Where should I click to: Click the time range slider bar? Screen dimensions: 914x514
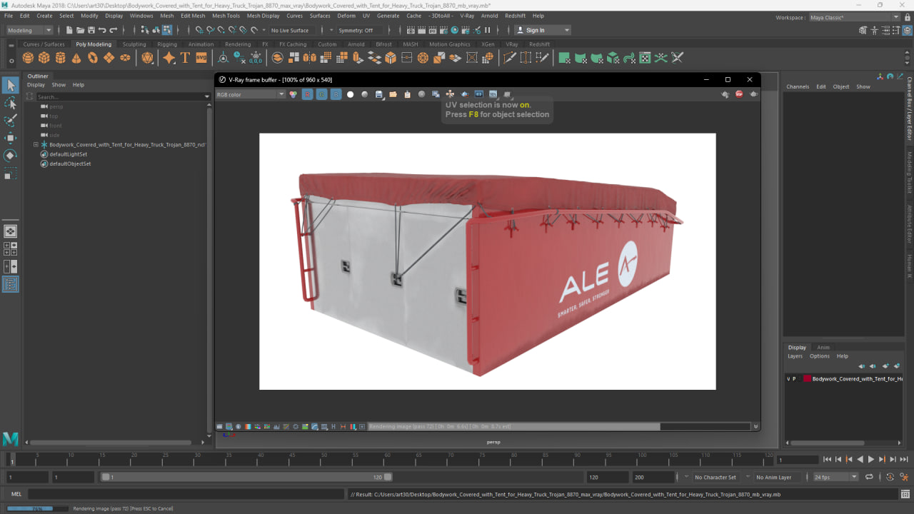coord(247,477)
